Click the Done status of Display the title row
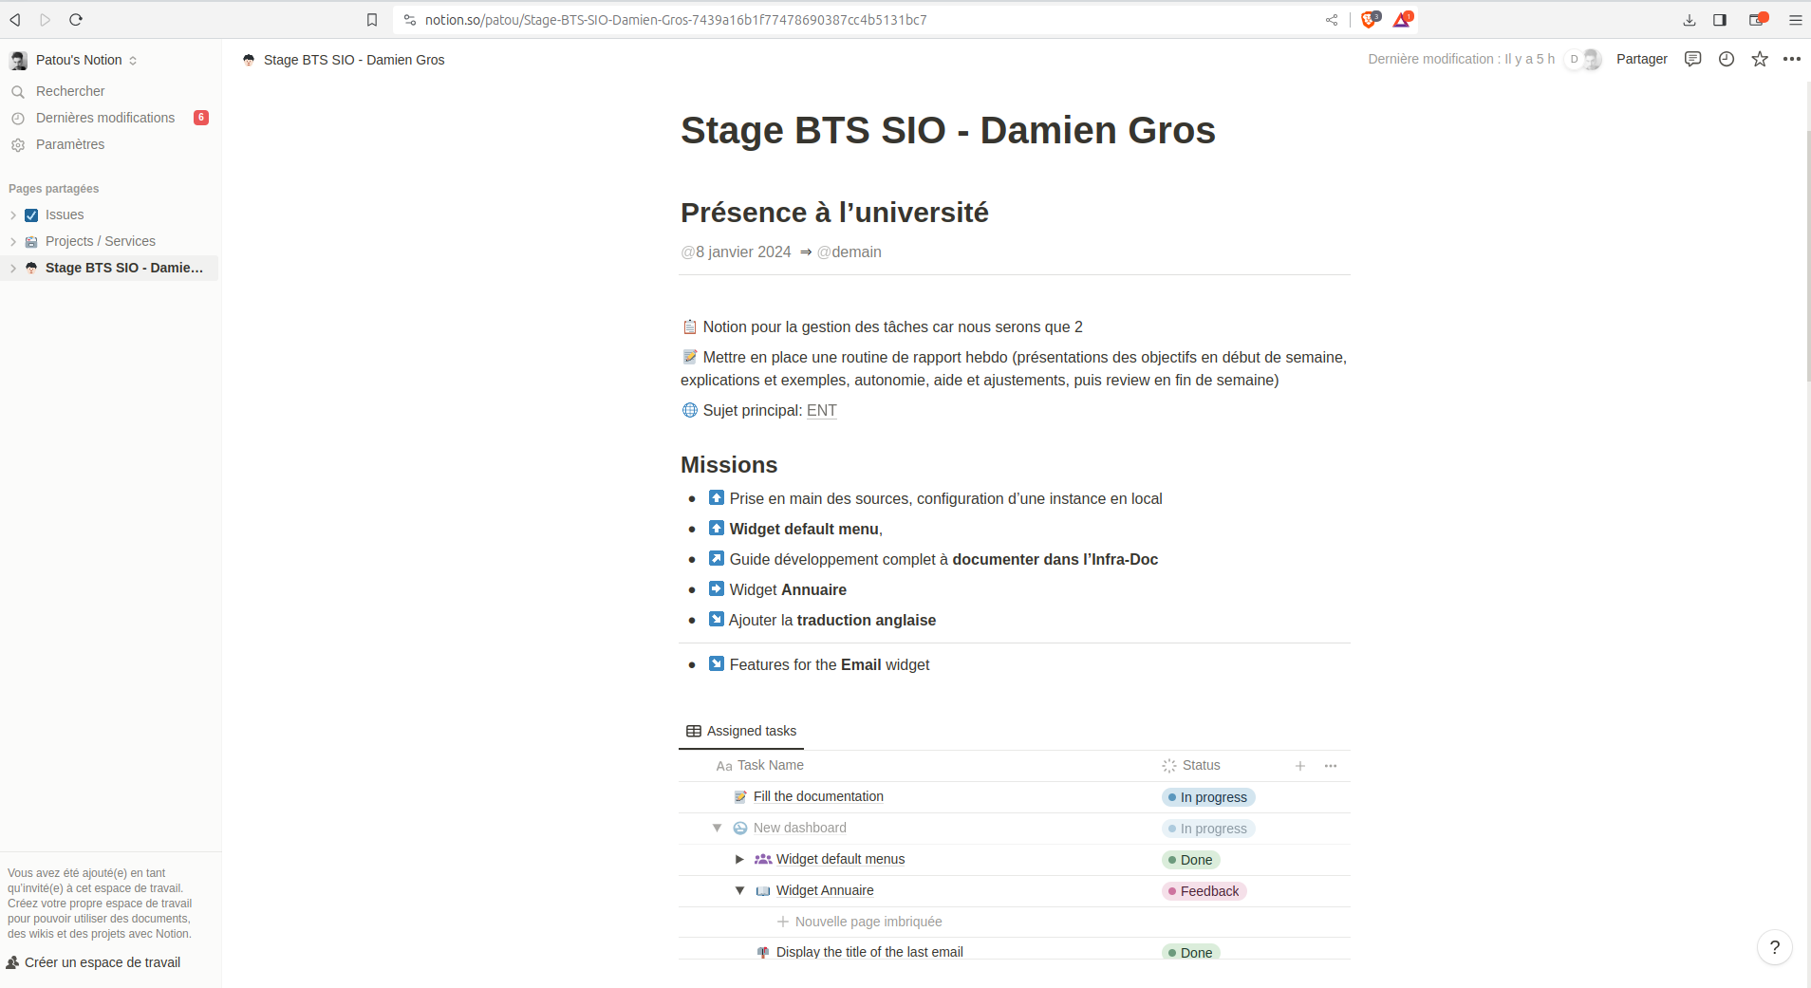The width and height of the screenshot is (1811, 988). (x=1191, y=952)
